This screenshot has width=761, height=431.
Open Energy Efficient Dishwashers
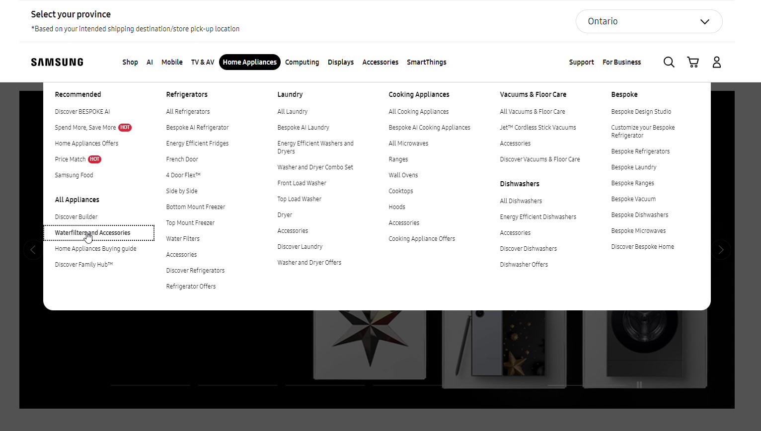click(538, 217)
